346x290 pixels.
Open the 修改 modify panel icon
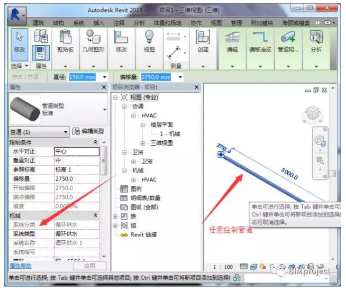click(121, 37)
